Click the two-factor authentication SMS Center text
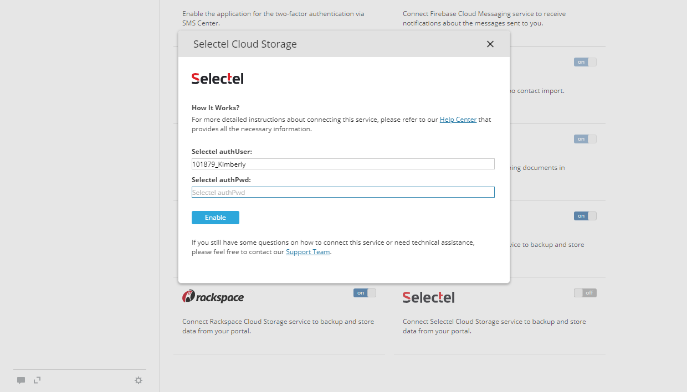Screen dimensions: 687x392 273,18
